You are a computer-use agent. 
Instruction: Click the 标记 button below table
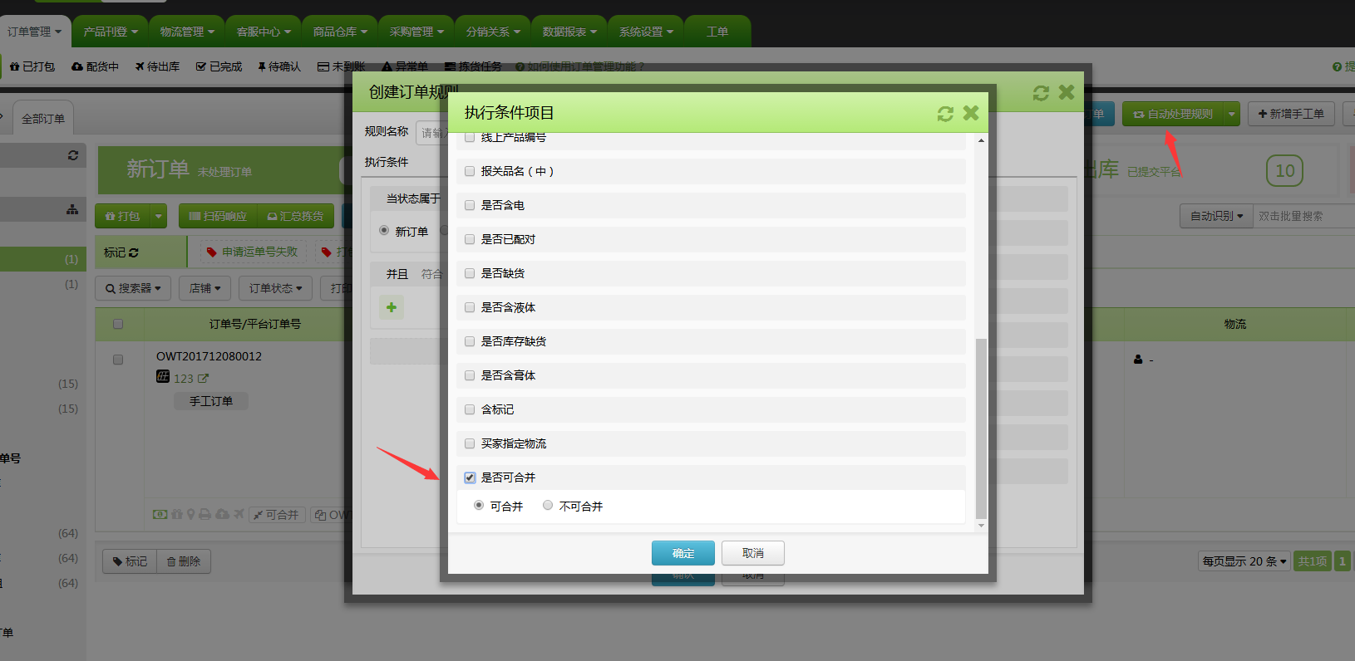[x=131, y=561]
